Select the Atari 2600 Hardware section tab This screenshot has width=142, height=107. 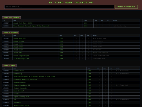click(x=11, y=18)
